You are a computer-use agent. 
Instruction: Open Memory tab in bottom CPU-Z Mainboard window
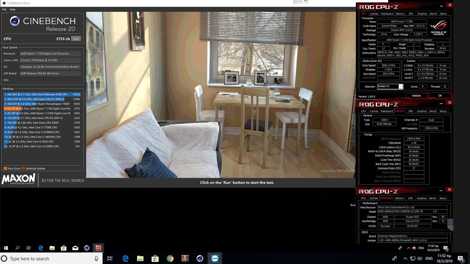click(x=399, y=198)
